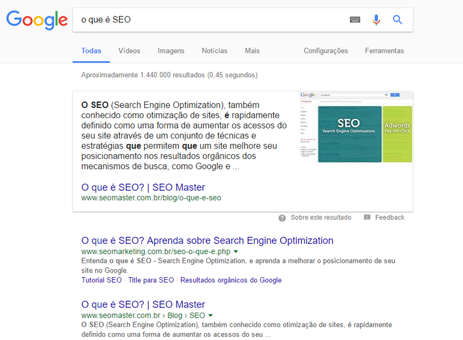Switch to the Vídeos tab
The height and width of the screenshot is (340, 463).
click(129, 51)
